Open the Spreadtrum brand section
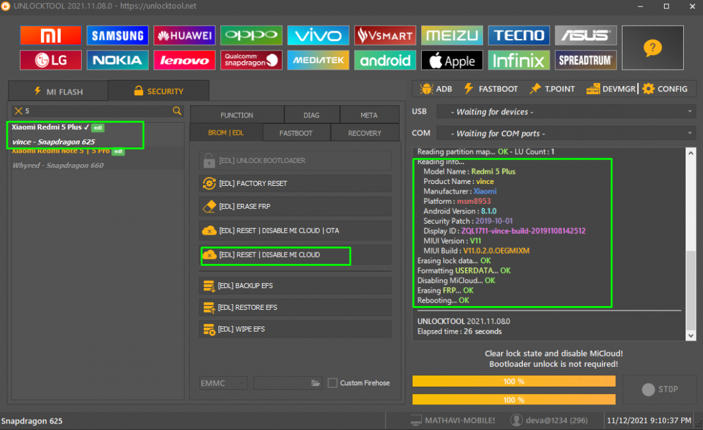Viewport: 703px width, 430px height. [x=585, y=60]
